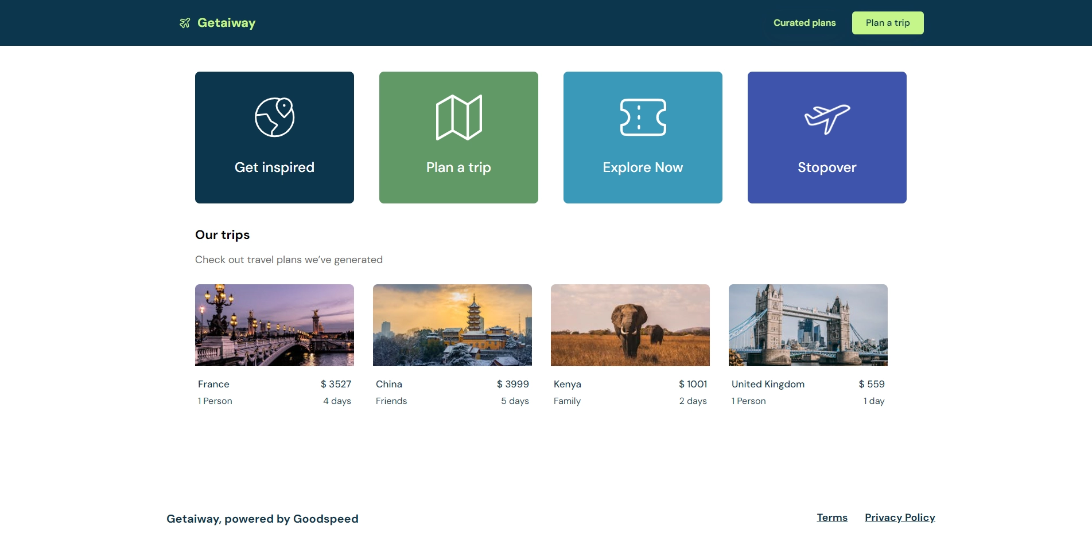Open the China pagoda trip photo
The height and width of the screenshot is (541, 1092).
click(452, 325)
